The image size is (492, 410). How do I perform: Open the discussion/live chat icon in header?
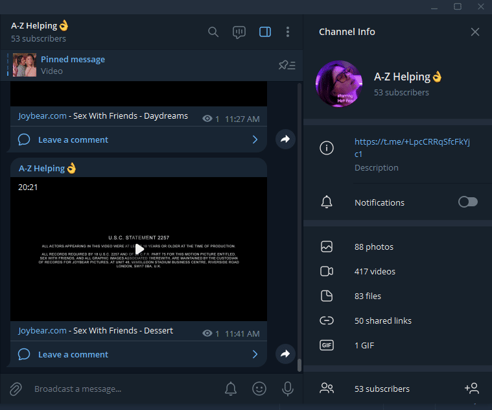pyautogui.click(x=239, y=32)
